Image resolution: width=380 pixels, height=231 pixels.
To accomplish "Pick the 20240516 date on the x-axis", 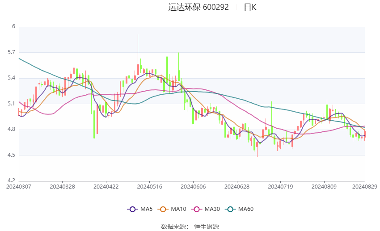I will point(149,186).
